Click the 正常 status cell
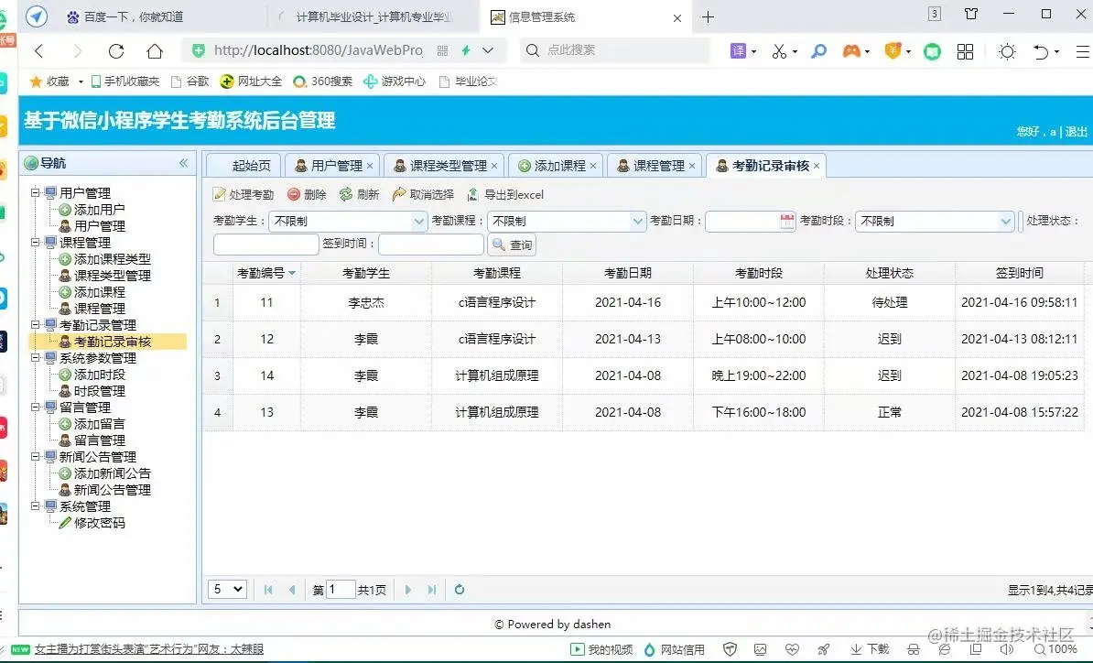The height and width of the screenshot is (663, 1093). click(x=890, y=412)
